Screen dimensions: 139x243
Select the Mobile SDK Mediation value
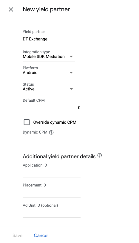pyautogui.click(x=44, y=57)
